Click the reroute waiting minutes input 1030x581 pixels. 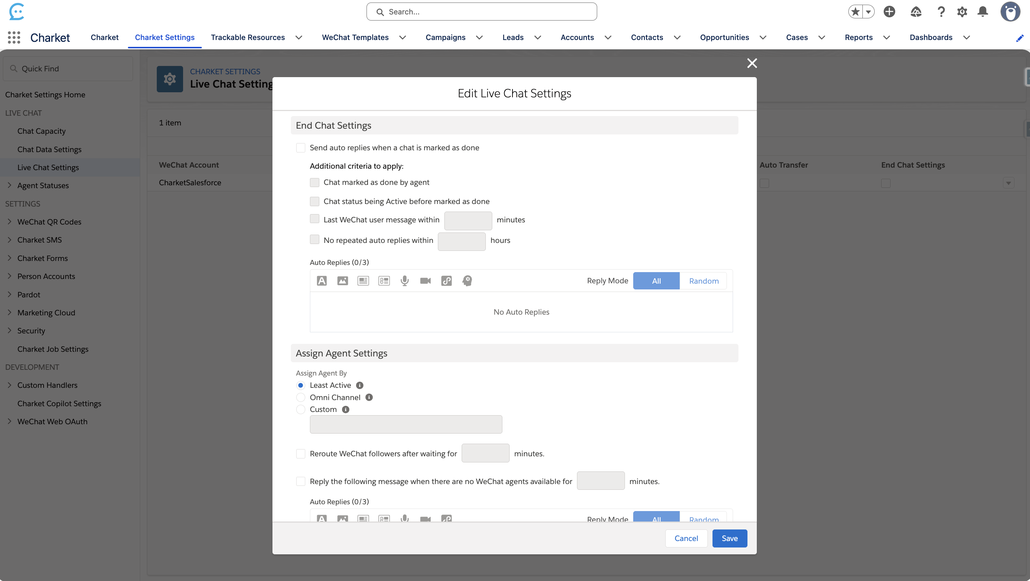coord(485,453)
